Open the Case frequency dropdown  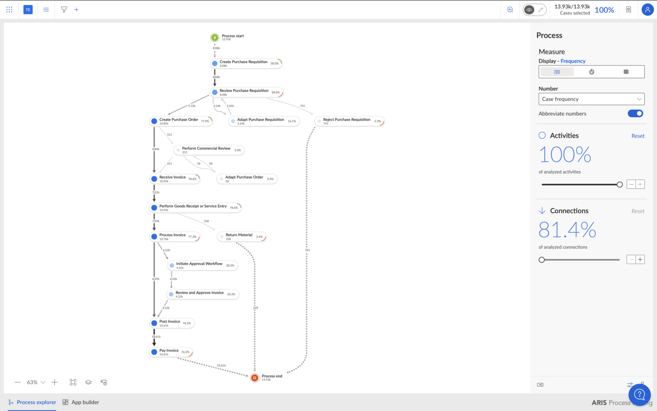591,99
